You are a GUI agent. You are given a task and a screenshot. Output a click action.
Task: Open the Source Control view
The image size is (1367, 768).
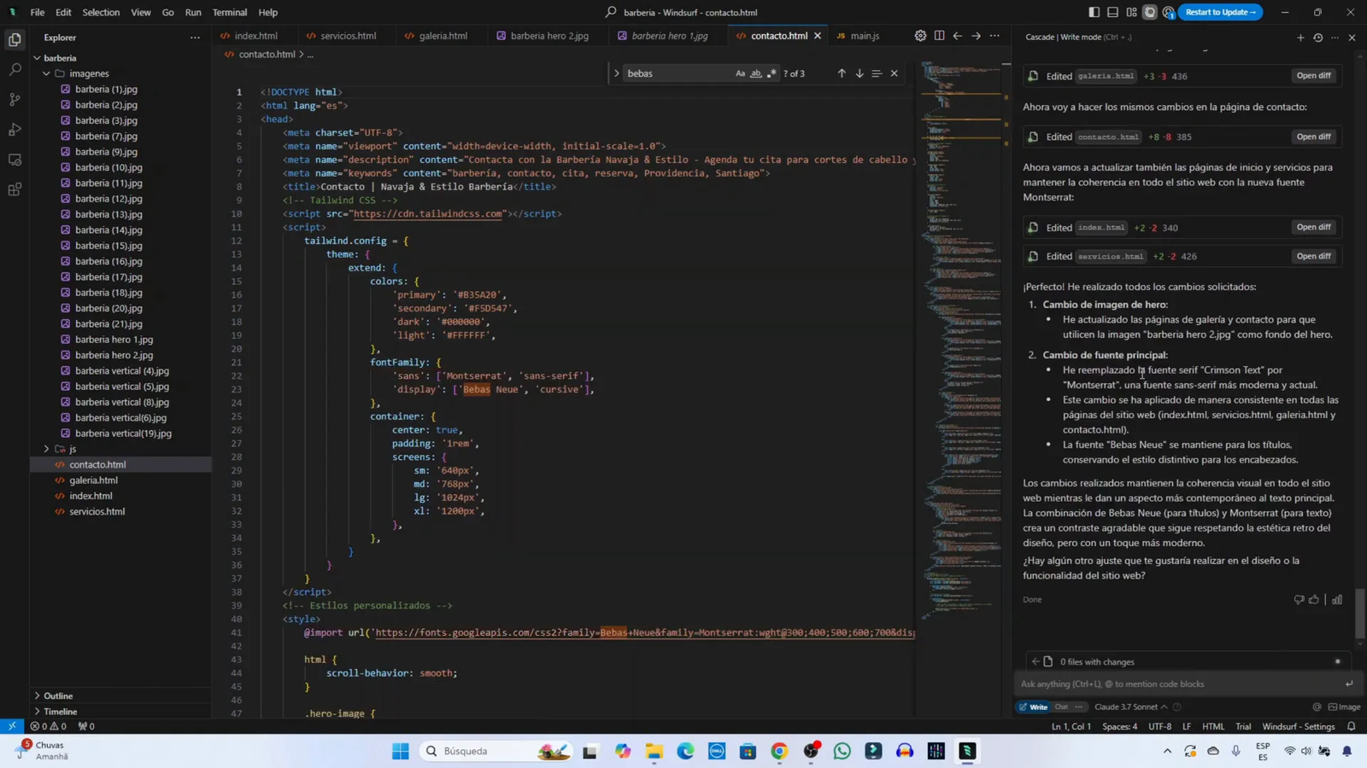click(x=14, y=99)
